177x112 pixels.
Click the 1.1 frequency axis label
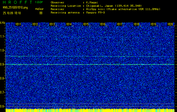click(x=3, y=36)
